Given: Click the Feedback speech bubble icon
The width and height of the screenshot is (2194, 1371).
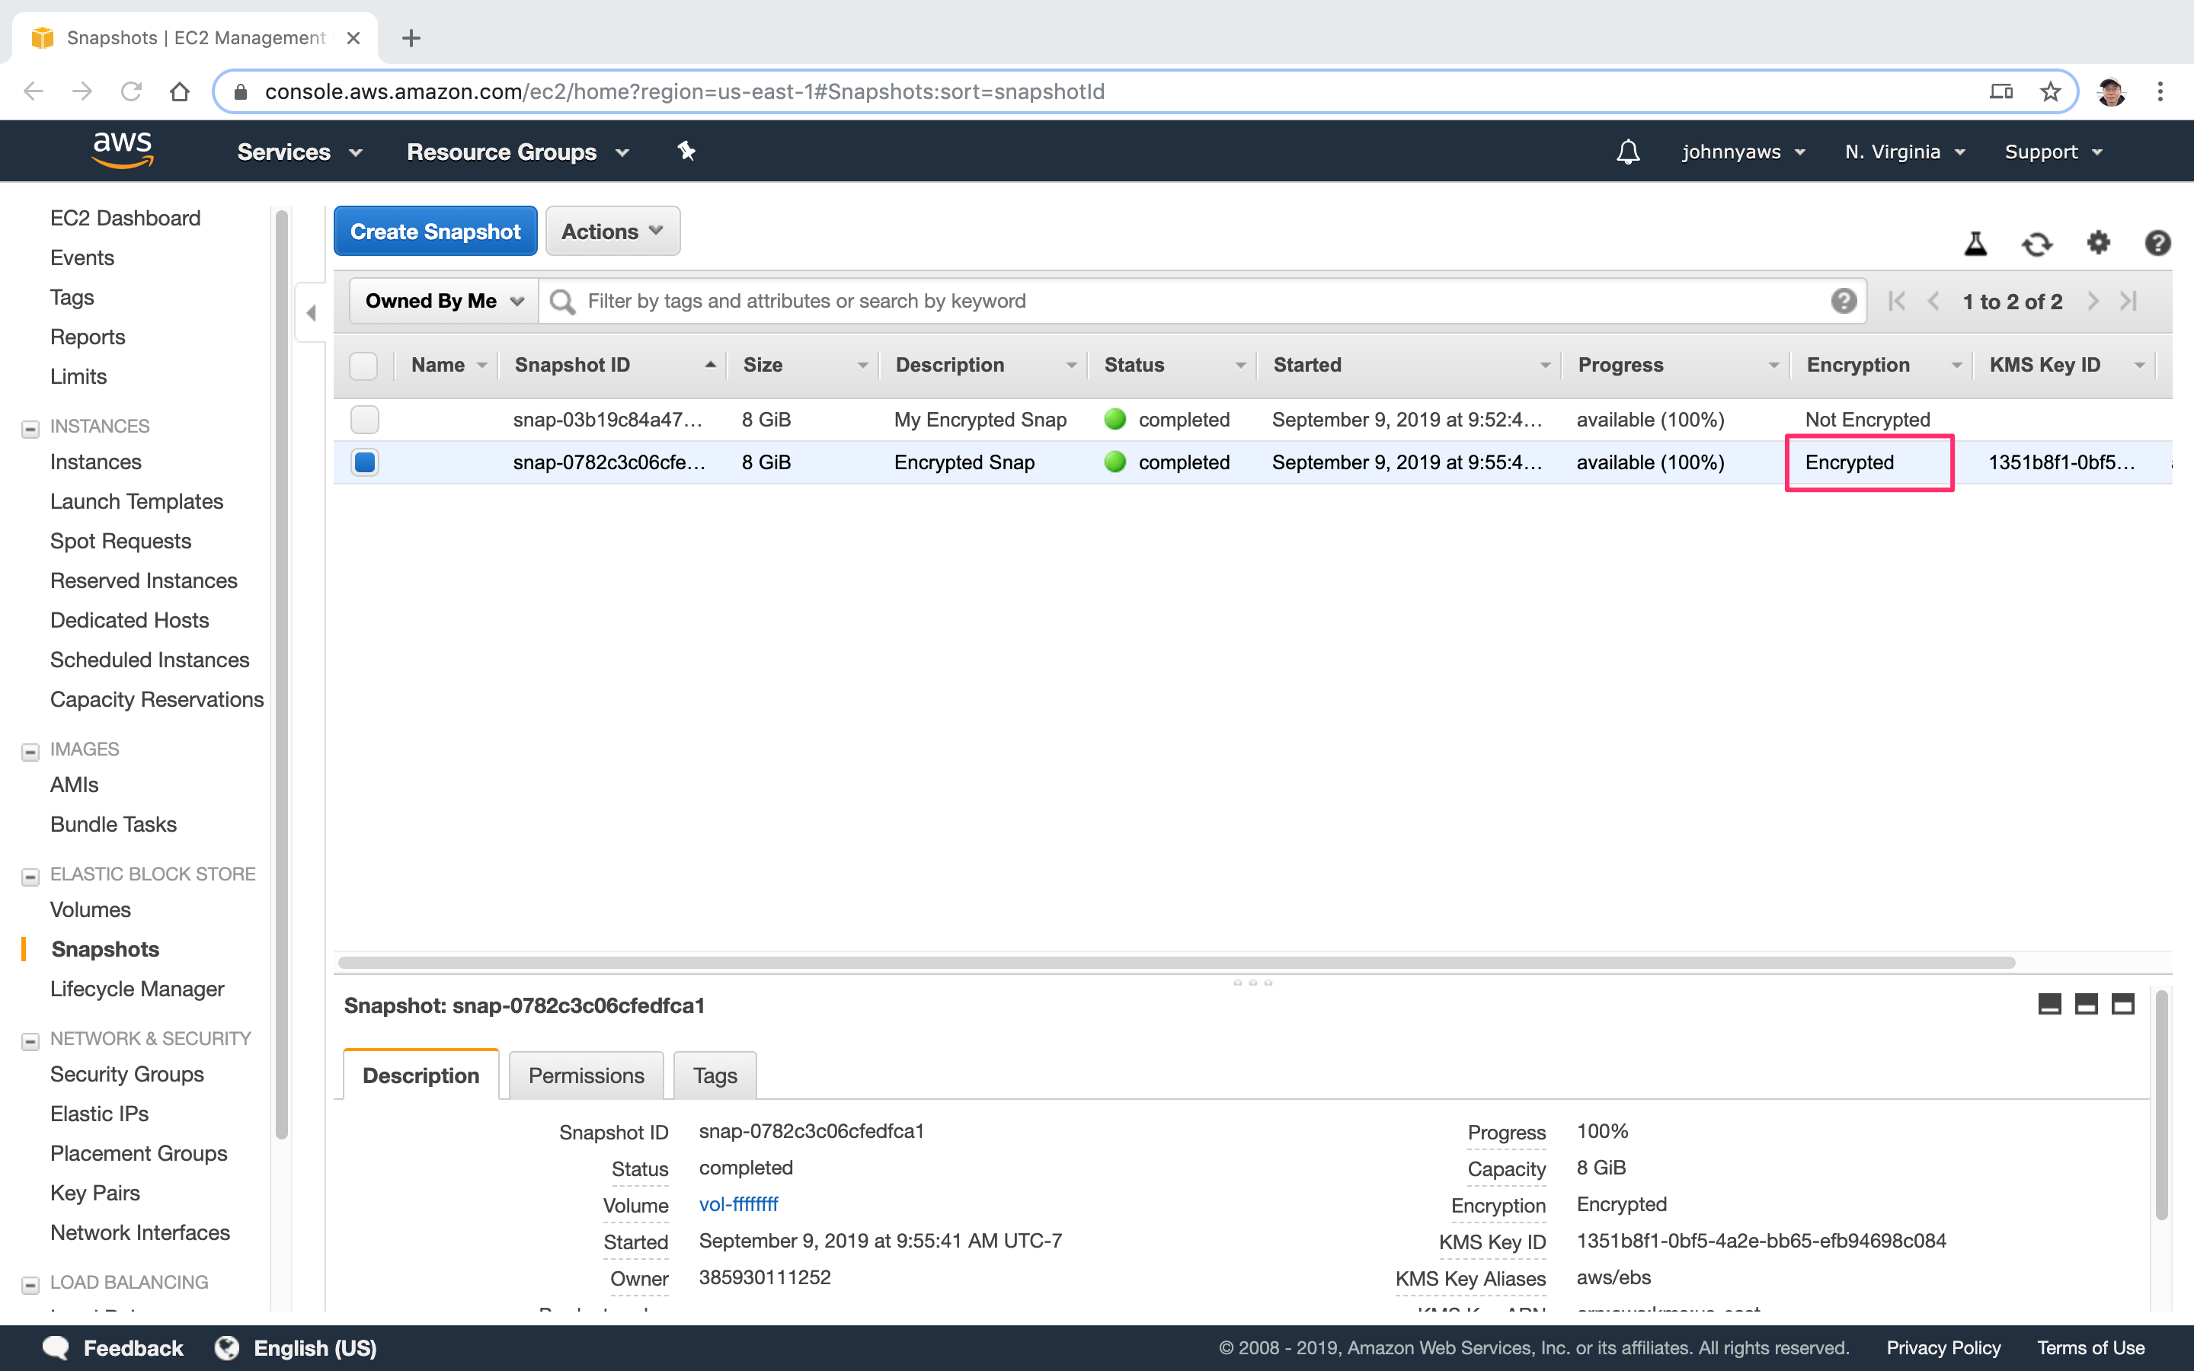Looking at the screenshot, I should (56, 1347).
